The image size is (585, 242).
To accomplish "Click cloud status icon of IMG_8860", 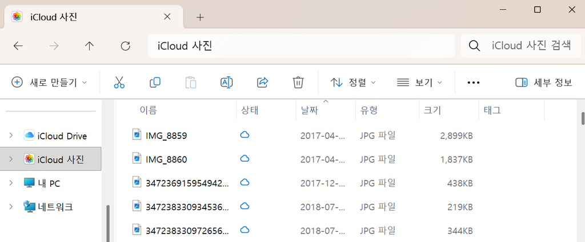I will click(x=245, y=159).
